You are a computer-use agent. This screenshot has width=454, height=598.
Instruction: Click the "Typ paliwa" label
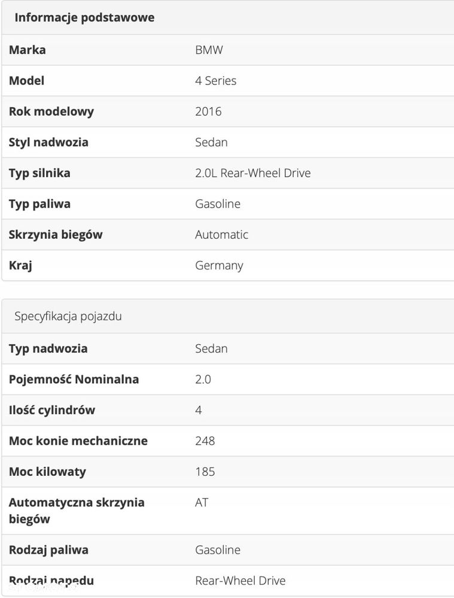tap(39, 204)
